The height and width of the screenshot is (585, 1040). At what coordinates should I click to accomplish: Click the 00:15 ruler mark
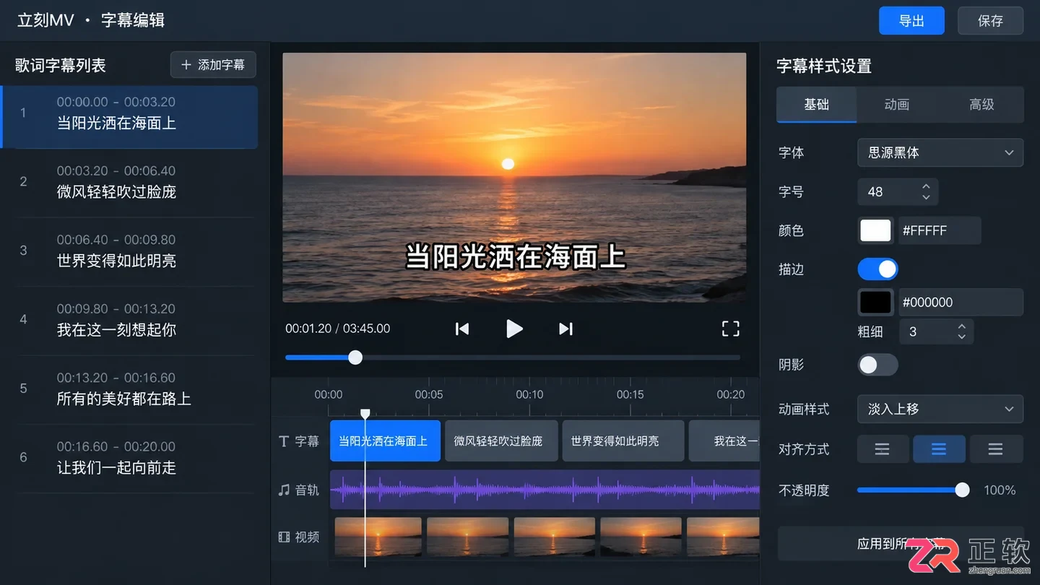(630, 394)
